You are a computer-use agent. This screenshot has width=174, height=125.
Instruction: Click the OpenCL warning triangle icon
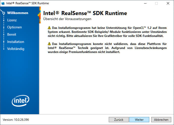coord(49,28)
